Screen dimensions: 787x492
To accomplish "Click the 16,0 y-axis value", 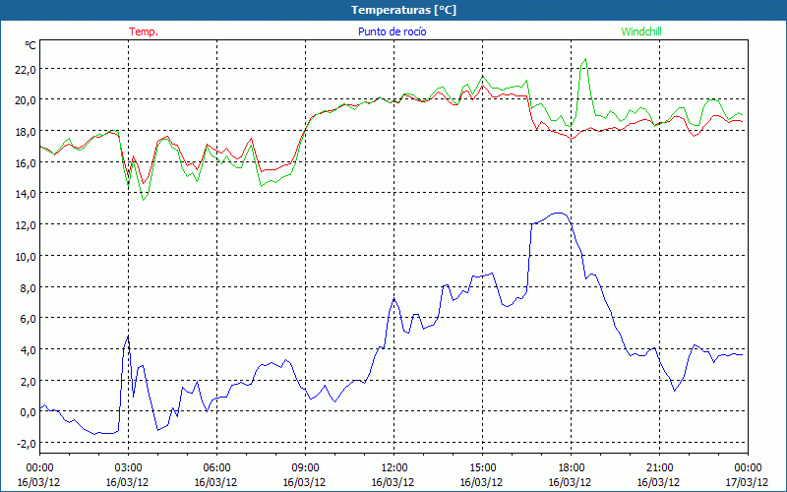I will (26, 162).
